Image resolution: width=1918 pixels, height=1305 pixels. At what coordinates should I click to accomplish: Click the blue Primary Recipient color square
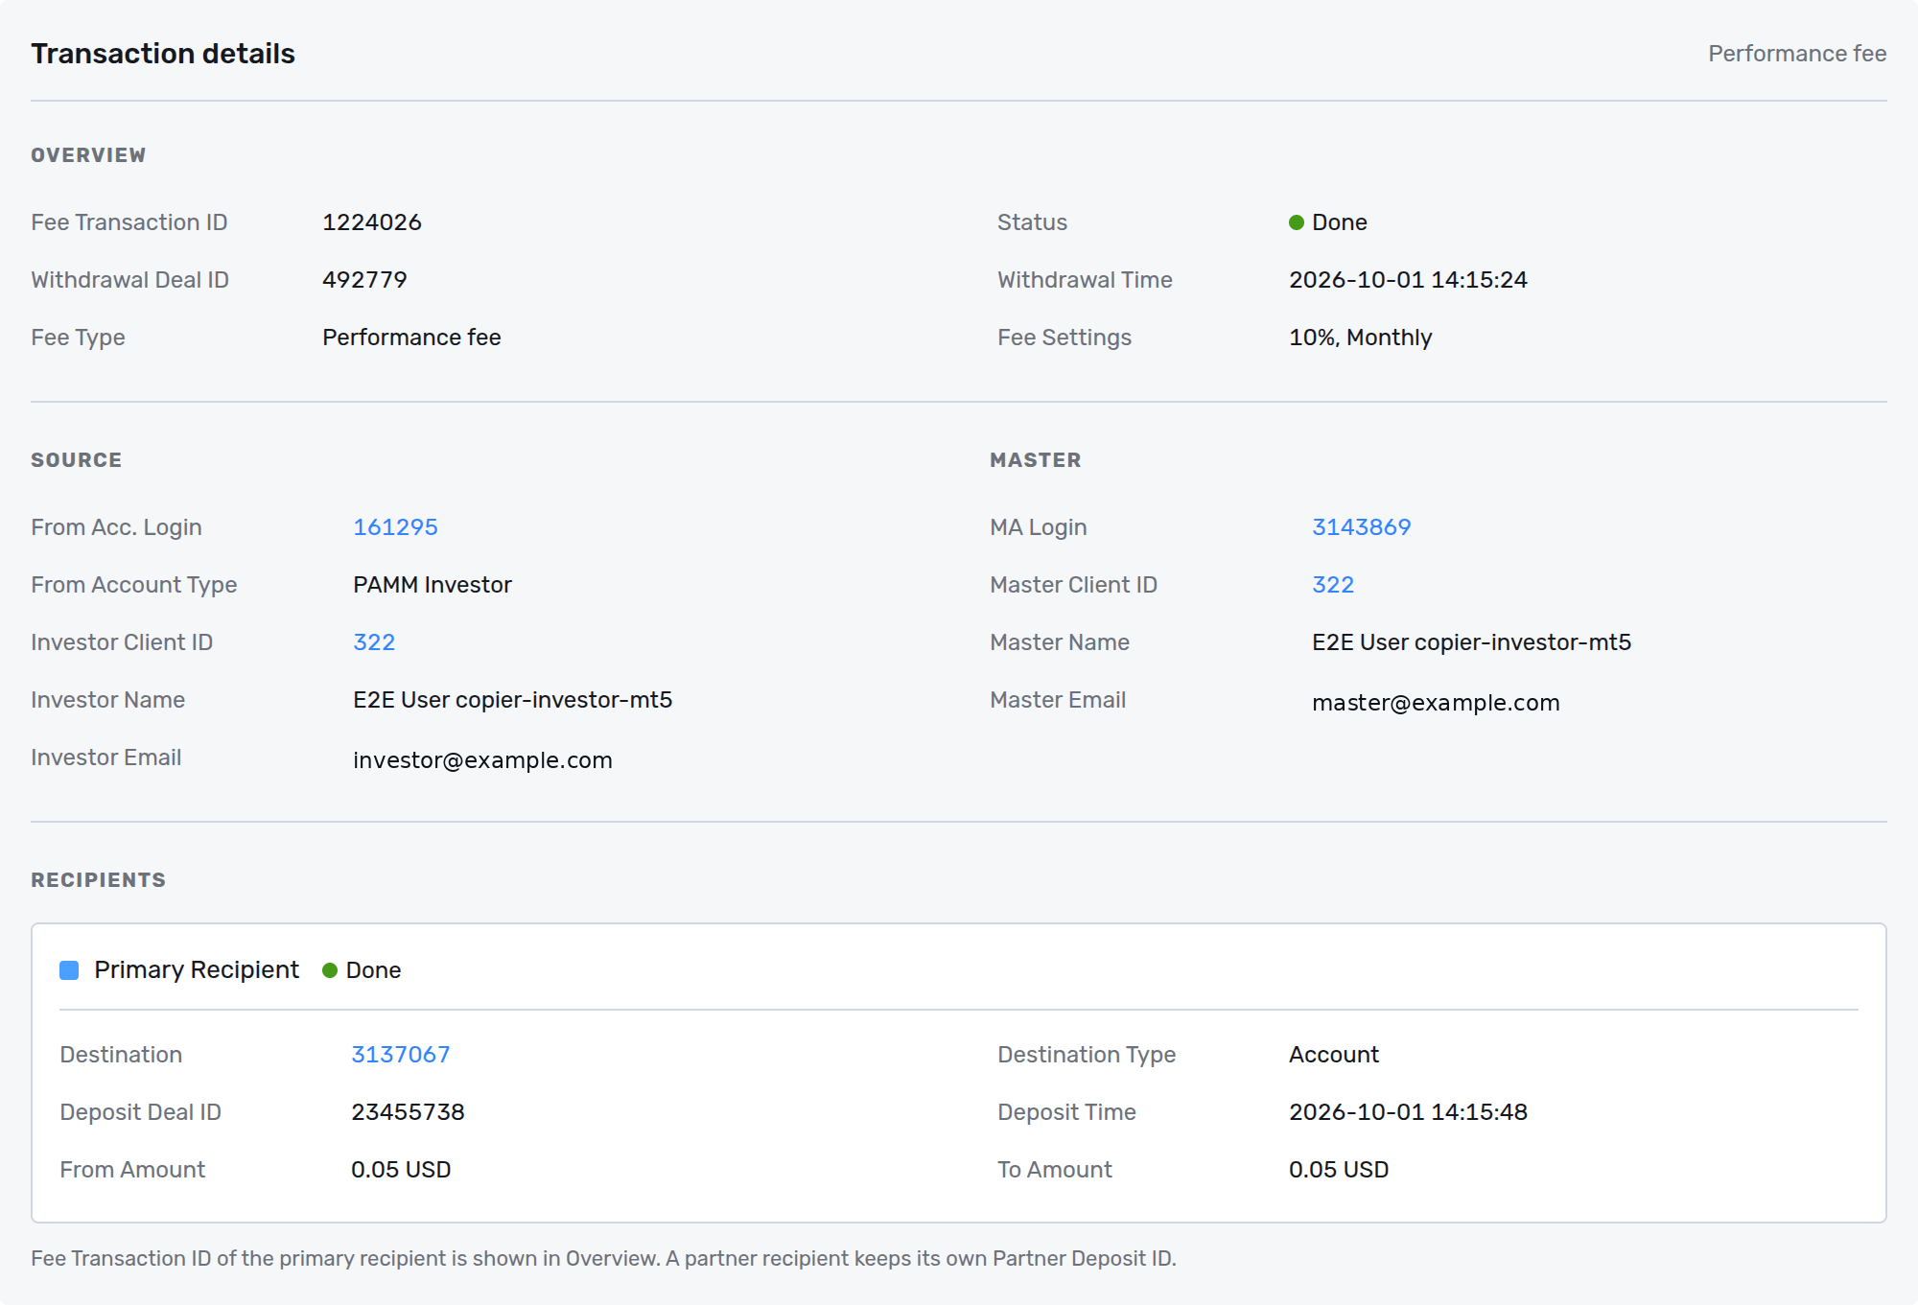click(x=69, y=970)
